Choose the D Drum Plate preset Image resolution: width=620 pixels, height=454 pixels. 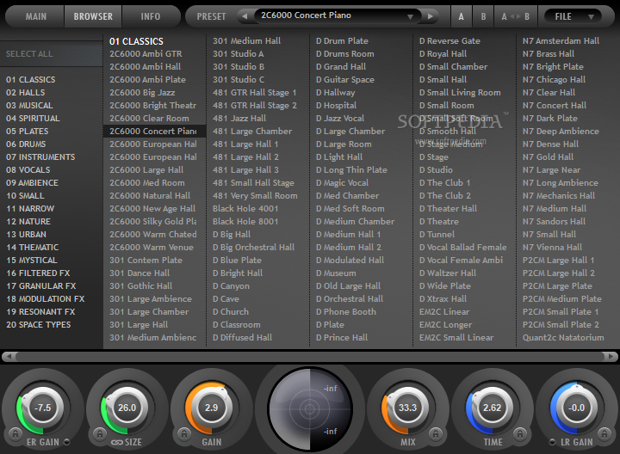coord(343,41)
